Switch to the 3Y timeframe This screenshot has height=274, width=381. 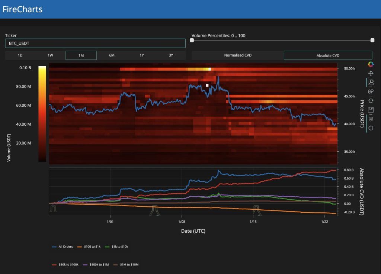pos(171,55)
